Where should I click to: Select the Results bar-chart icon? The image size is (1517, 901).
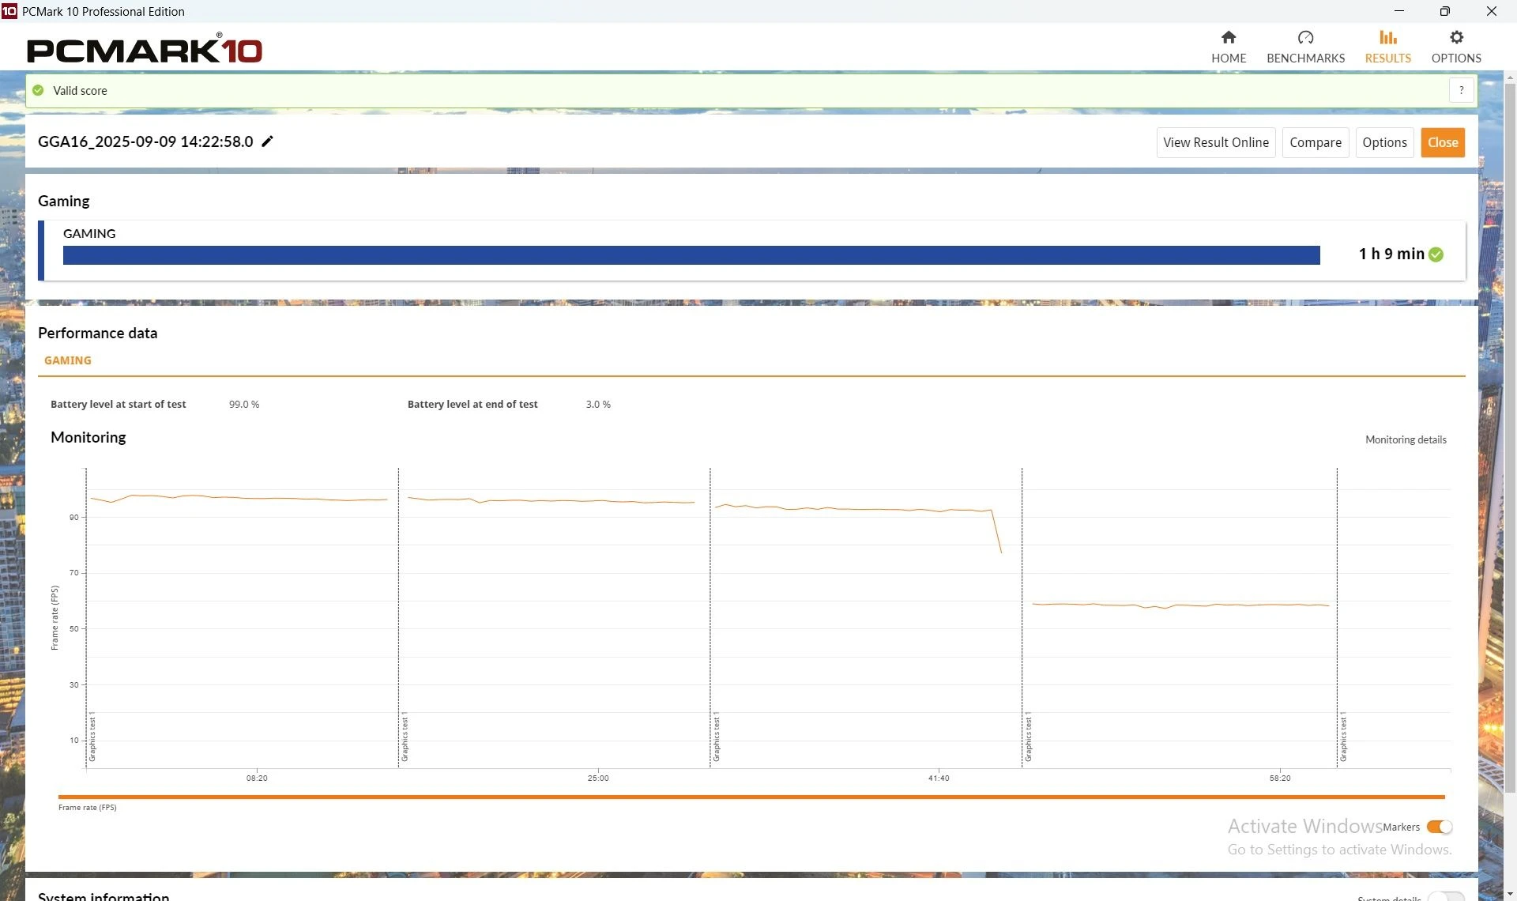pos(1387,37)
